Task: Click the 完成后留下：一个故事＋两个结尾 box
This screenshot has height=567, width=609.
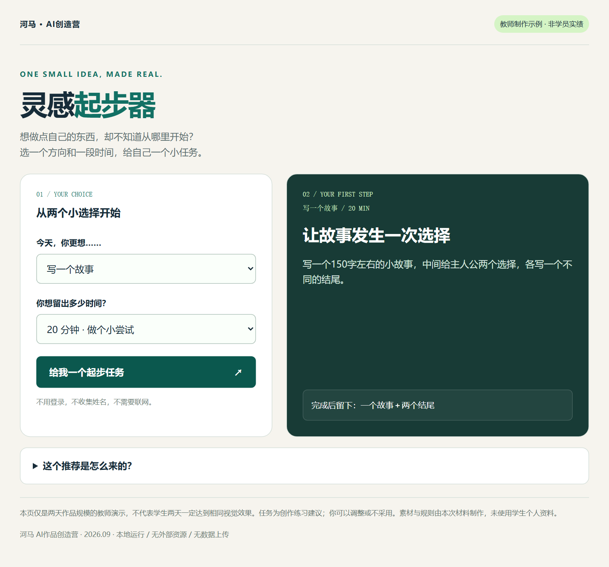Action: (438, 405)
